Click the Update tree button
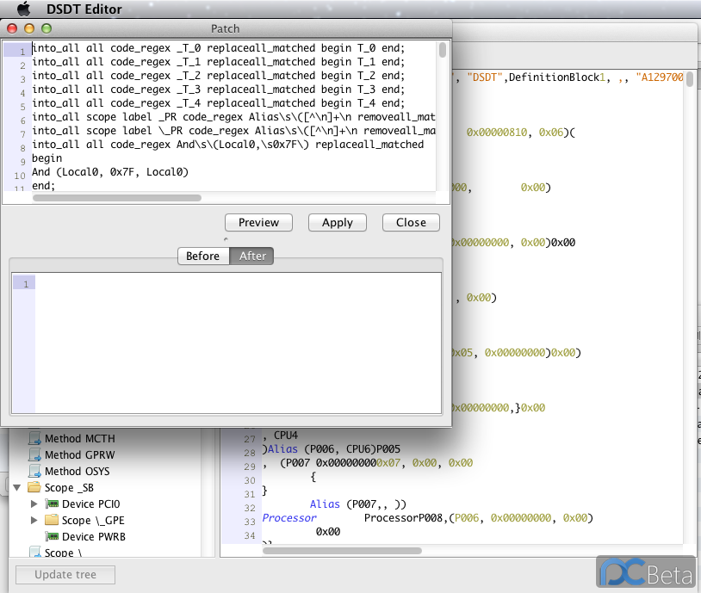This screenshot has width=701, height=593. pyautogui.click(x=65, y=575)
